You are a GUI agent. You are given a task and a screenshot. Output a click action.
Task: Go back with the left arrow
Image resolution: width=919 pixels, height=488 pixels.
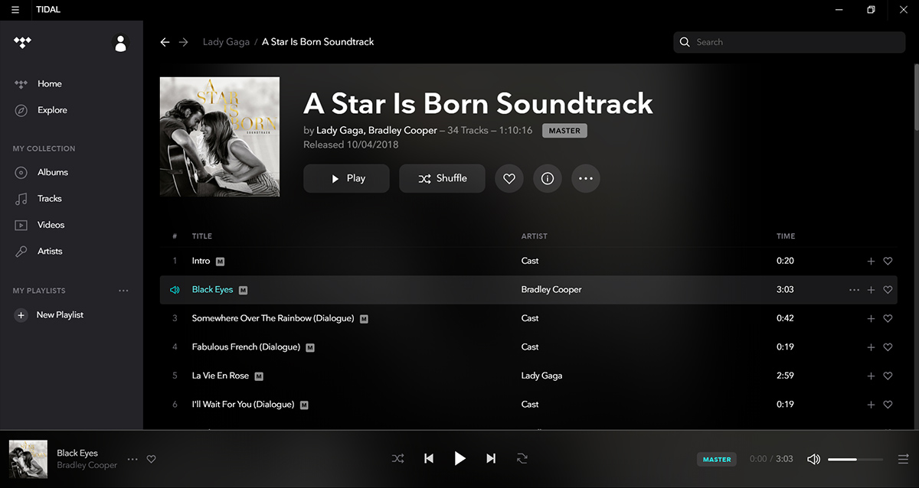[x=165, y=42]
